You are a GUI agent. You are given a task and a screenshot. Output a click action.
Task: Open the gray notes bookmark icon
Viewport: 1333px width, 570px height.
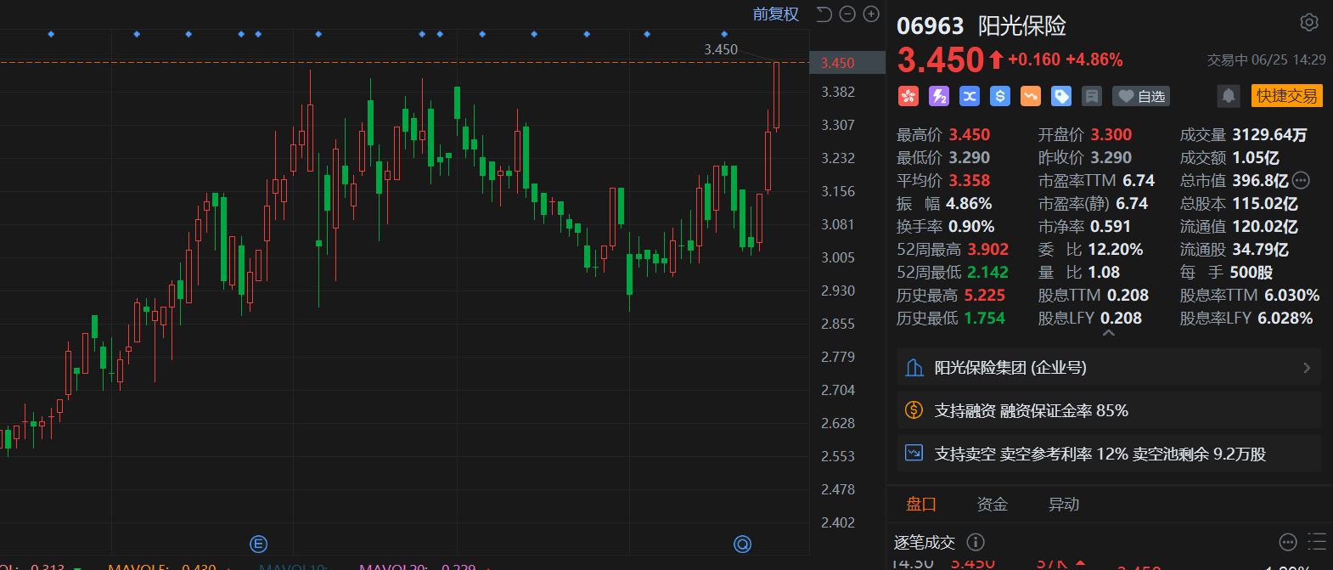(x=1092, y=96)
